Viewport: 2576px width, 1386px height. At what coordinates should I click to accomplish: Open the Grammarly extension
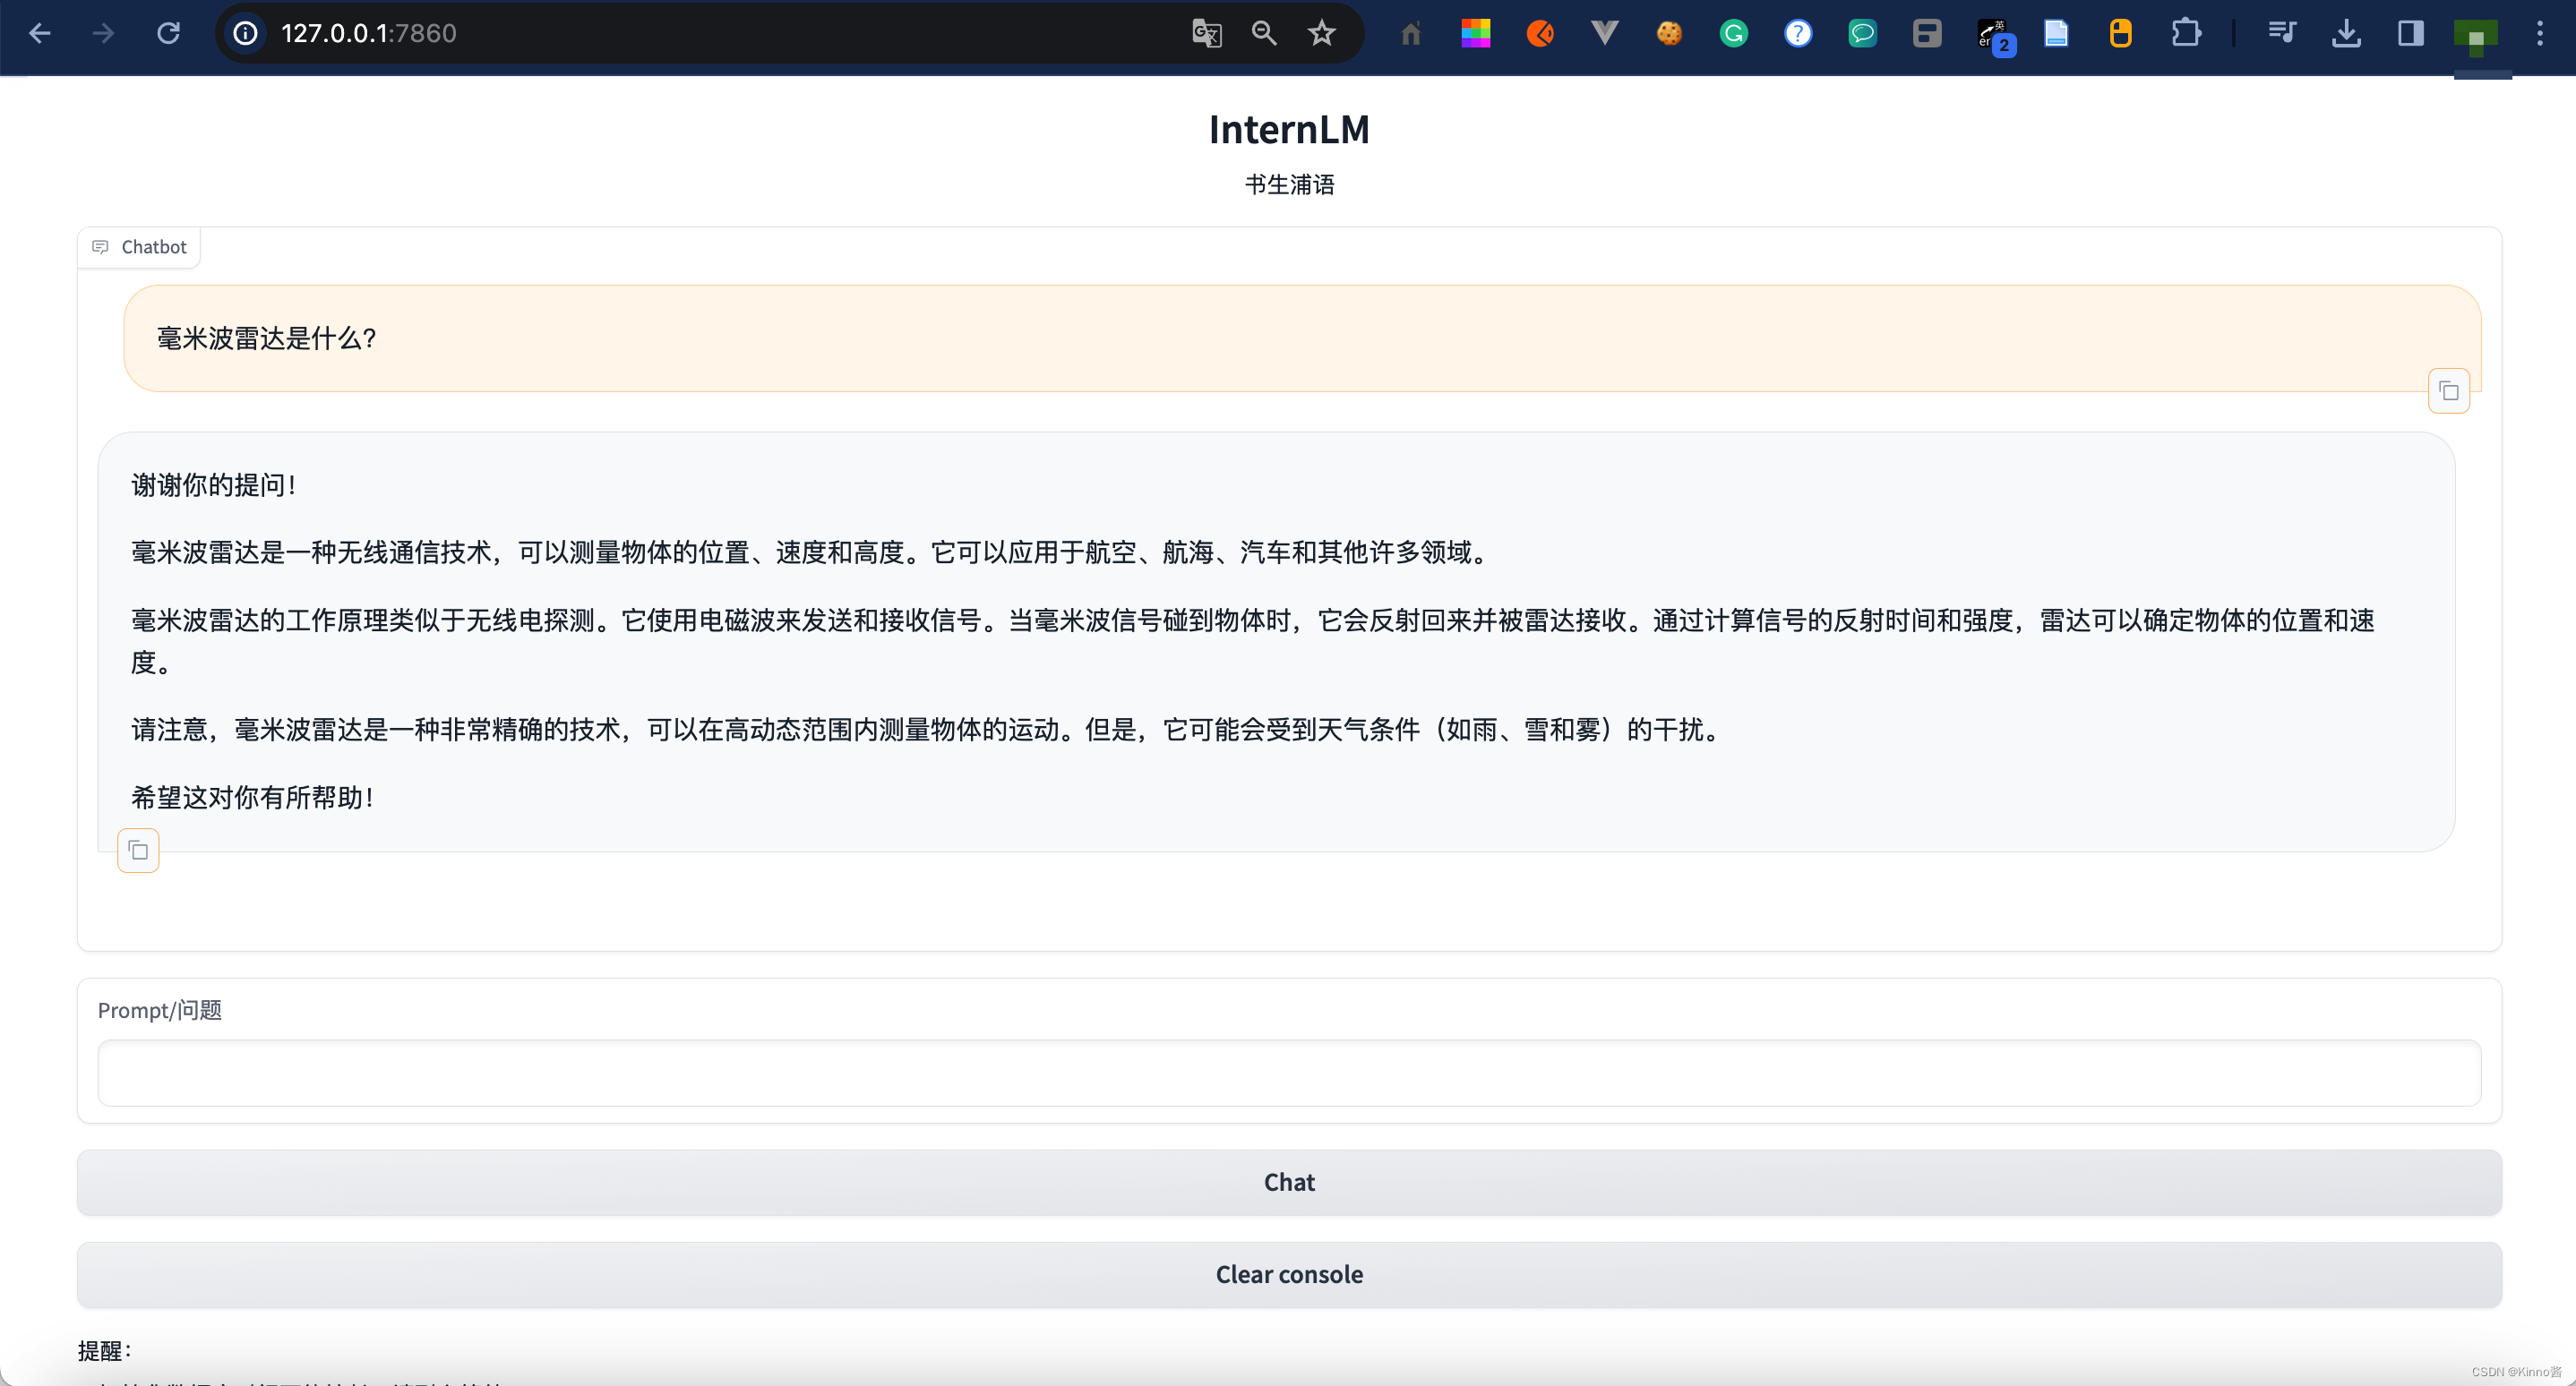[x=1733, y=34]
